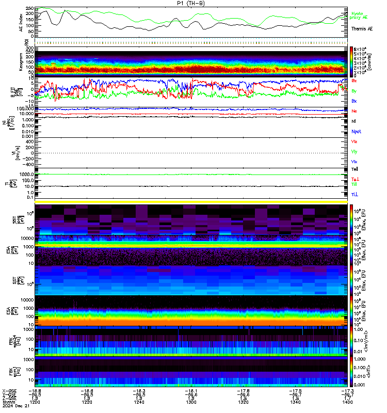Select the Kyoto proxy AE legend label
Image resolution: width=387 pixels, height=413 pixels.
358,15
